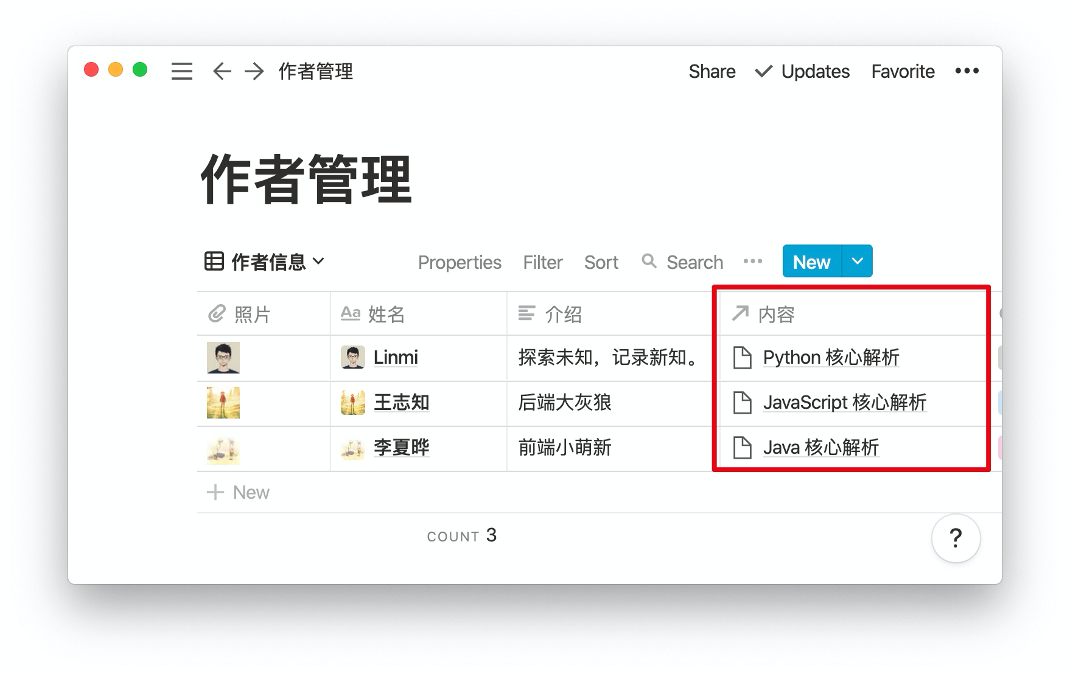The image size is (1070, 674).
Task: Click the page icon beside Java 核心解析
Action: click(742, 448)
